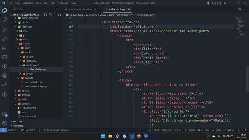249x140 pixels.
Task: Open the File menu
Action: point(10,3)
